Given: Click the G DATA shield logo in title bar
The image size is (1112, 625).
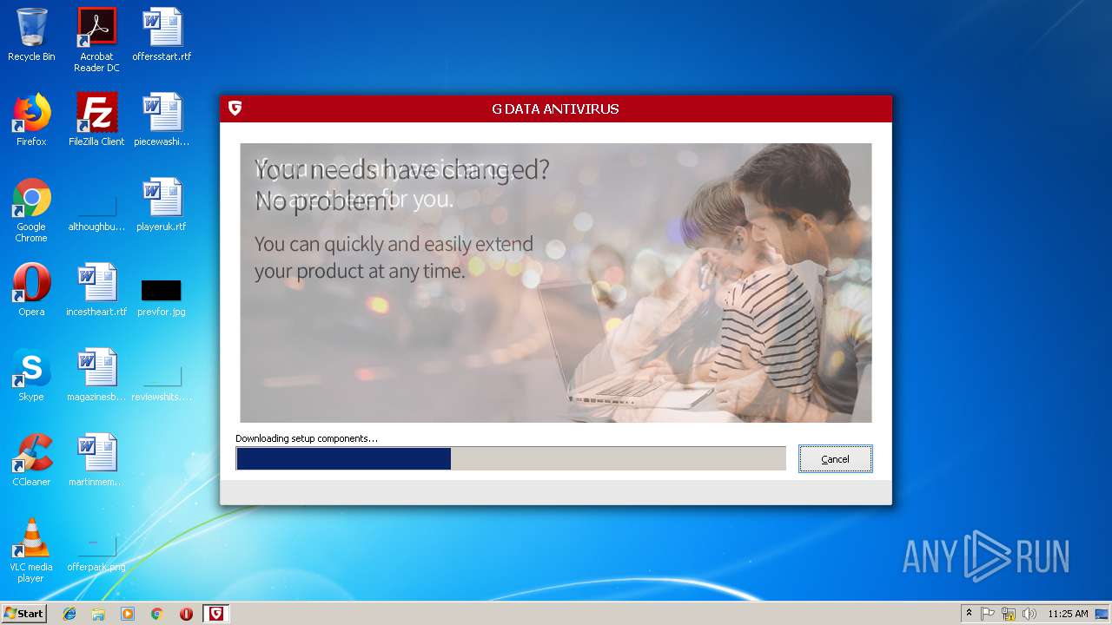Looking at the screenshot, I should coord(235,109).
